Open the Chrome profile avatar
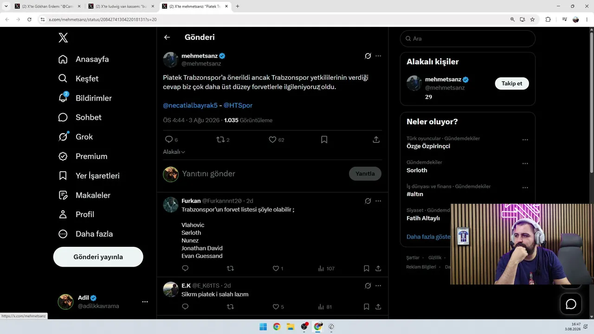The height and width of the screenshot is (334, 594). tap(576, 19)
